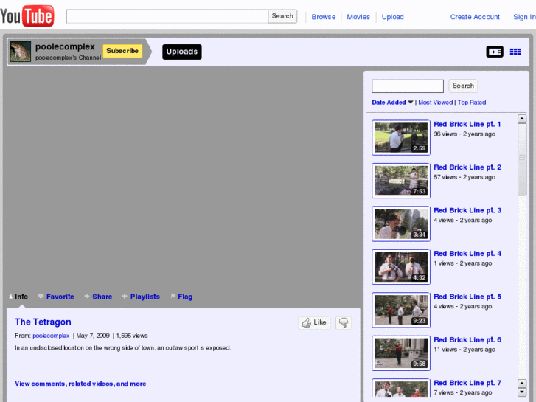Open the poolecomplex frog avatar
Screen dimensions: 536x402
click(x=20, y=52)
